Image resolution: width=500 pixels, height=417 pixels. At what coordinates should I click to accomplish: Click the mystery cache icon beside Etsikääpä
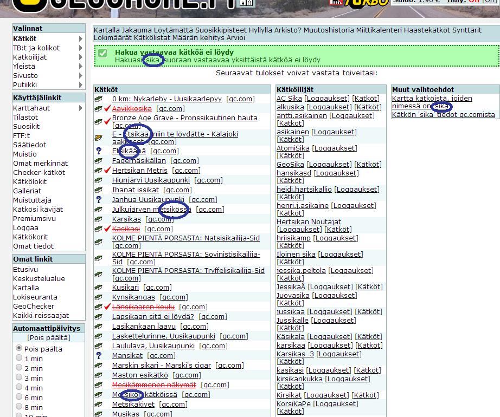[x=99, y=151]
